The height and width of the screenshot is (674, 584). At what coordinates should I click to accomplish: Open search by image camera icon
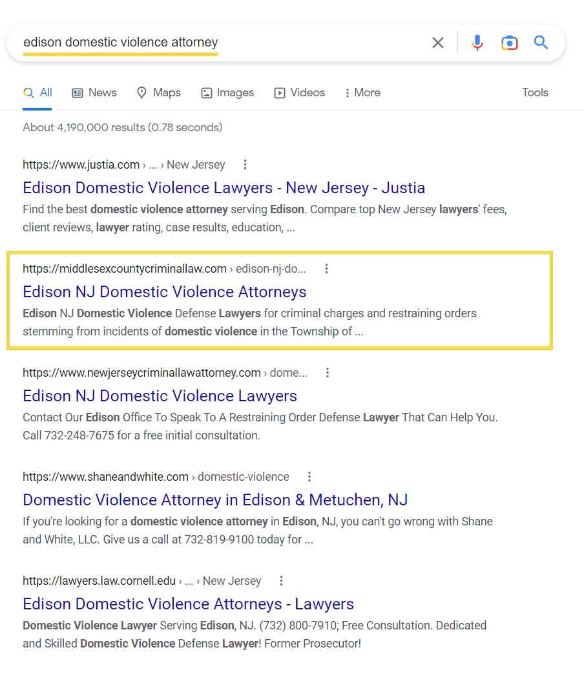(509, 43)
